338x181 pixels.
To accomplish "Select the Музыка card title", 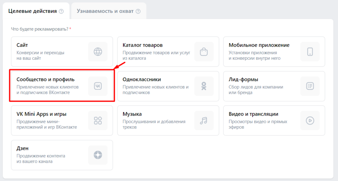I will (x=132, y=114).
